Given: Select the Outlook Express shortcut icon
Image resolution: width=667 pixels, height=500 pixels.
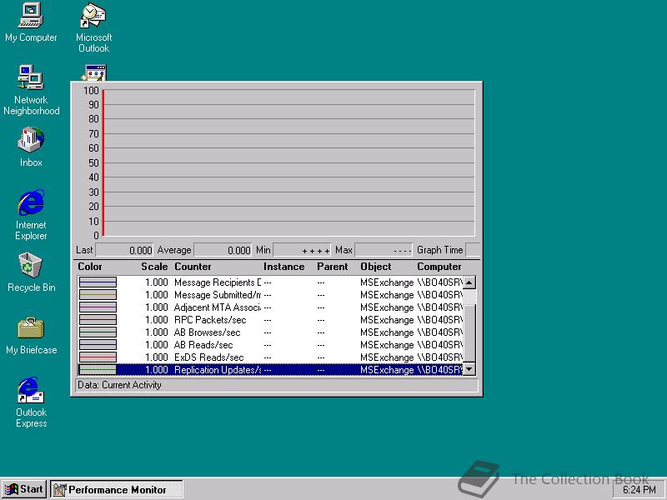Looking at the screenshot, I should [31, 402].
